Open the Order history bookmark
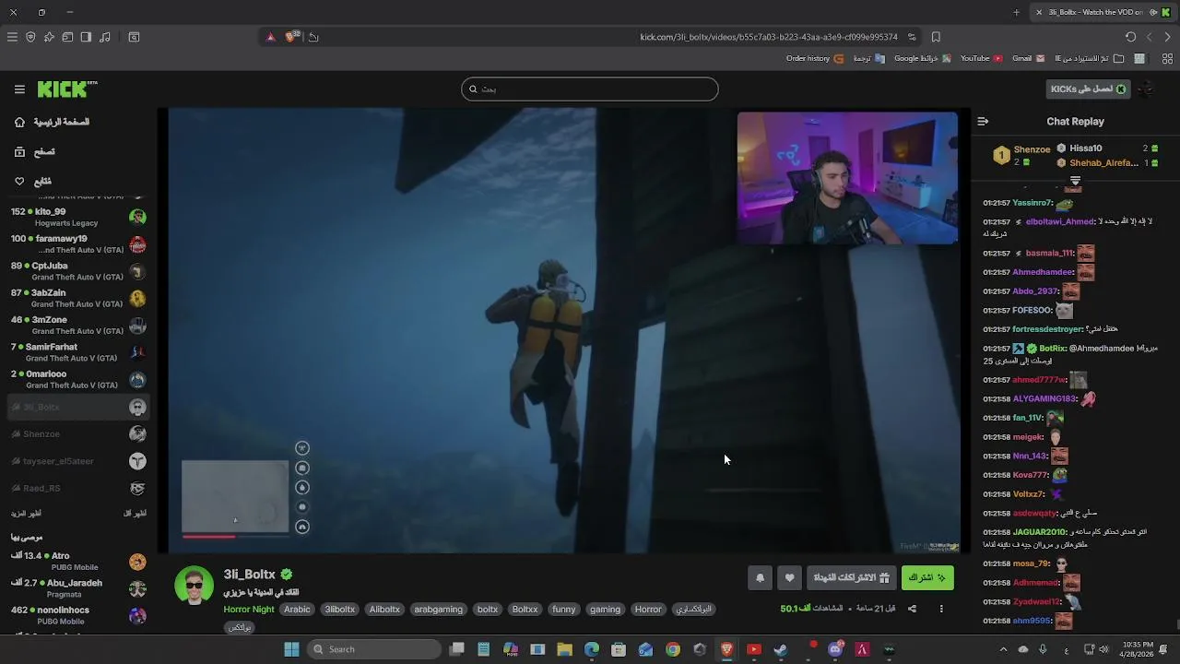 click(x=814, y=58)
